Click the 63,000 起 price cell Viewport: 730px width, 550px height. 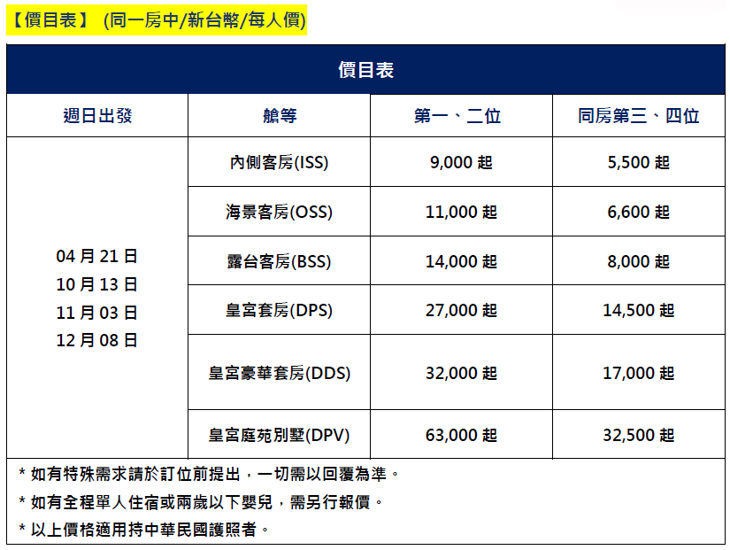coord(461,435)
